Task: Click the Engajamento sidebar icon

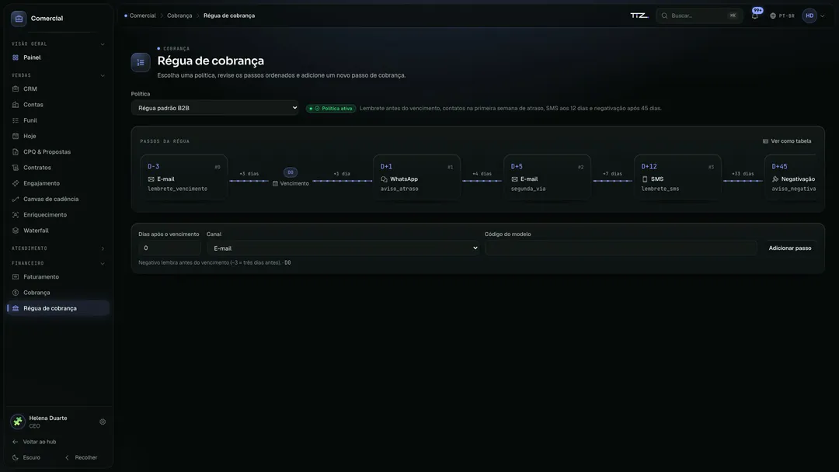Action: (x=16, y=183)
